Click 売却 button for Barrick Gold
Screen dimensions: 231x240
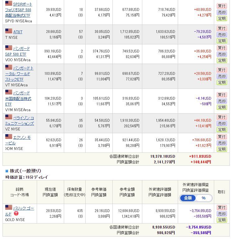coord(222,214)
